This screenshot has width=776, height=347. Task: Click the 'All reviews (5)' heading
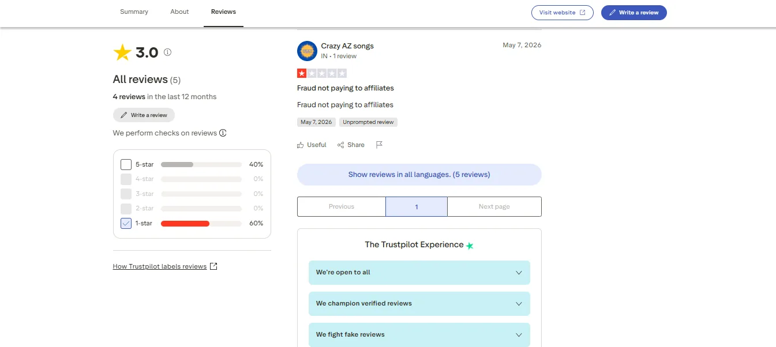tap(147, 80)
